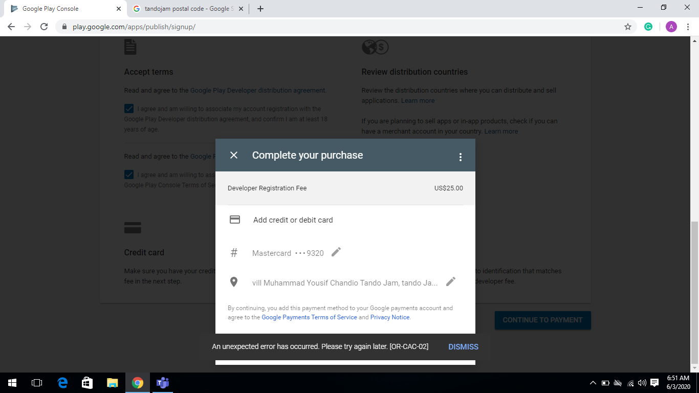Switch to the tandojam postal code tab
This screenshot has width=699, height=393.
point(186,9)
